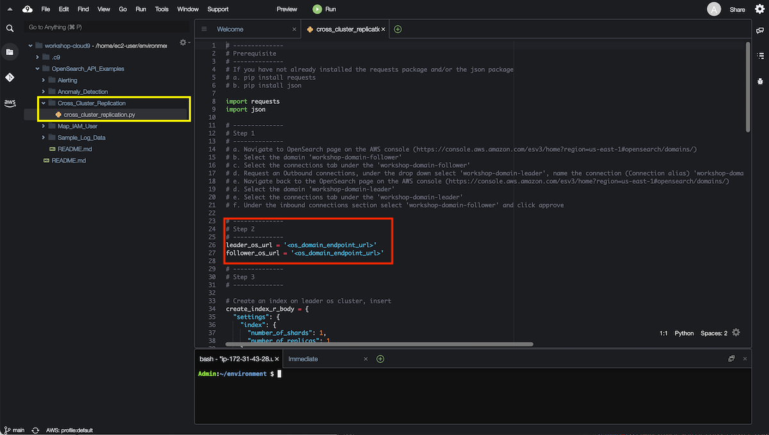The width and height of the screenshot is (769, 435).
Task: Open the File menu
Action: point(45,10)
